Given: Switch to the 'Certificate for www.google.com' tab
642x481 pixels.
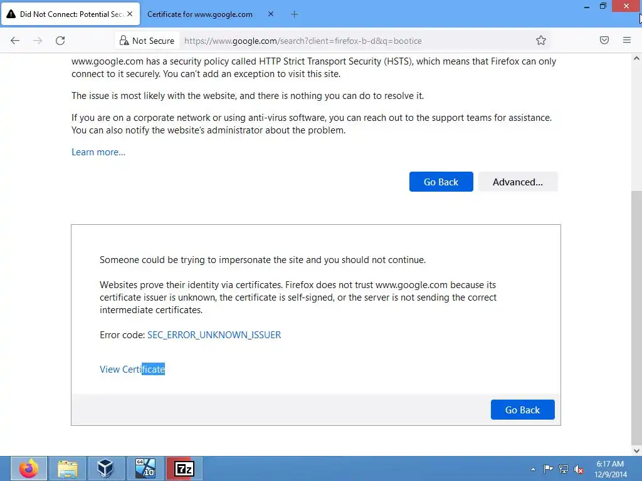Looking at the screenshot, I should tap(200, 14).
